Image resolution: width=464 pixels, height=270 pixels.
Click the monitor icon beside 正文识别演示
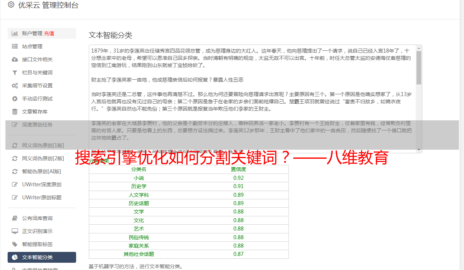(15, 231)
